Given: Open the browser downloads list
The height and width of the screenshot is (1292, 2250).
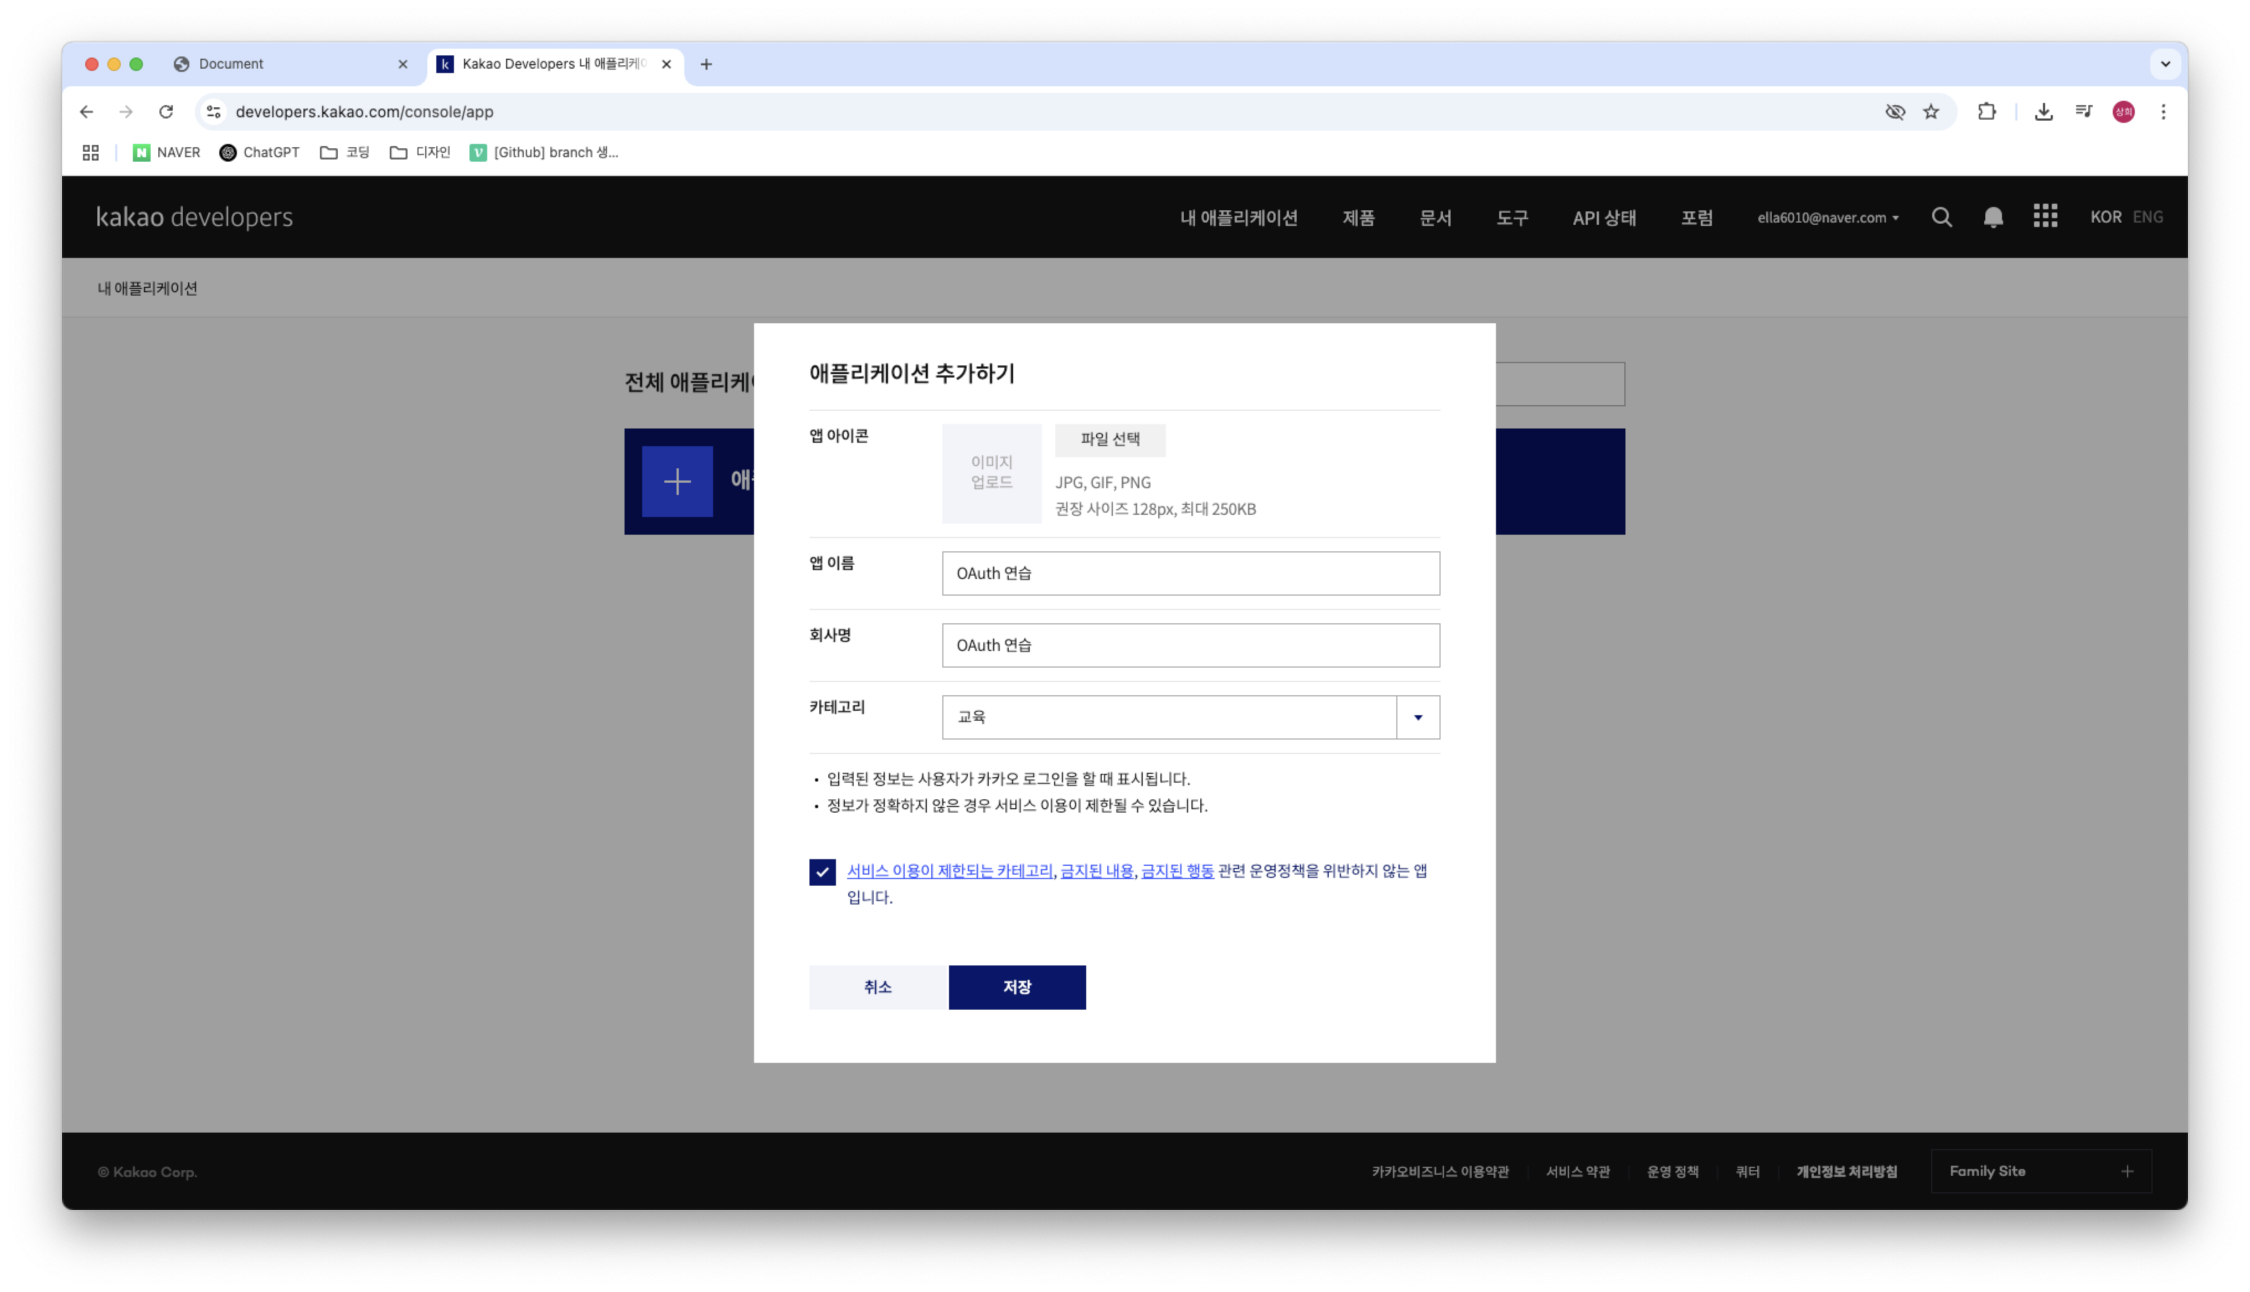Looking at the screenshot, I should pyautogui.click(x=2043, y=112).
